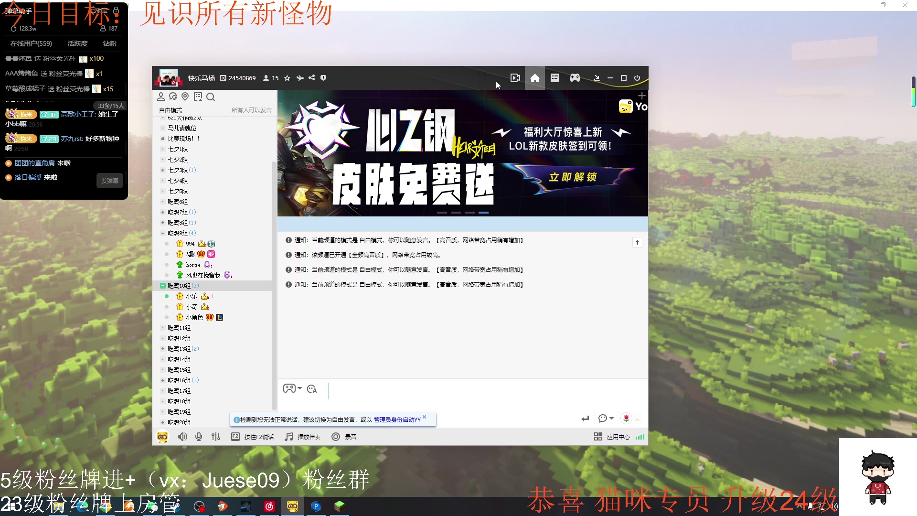The image size is (917, 516).
Task: Toggle the video watch mode in title bar
Action: tap(514, 78)
